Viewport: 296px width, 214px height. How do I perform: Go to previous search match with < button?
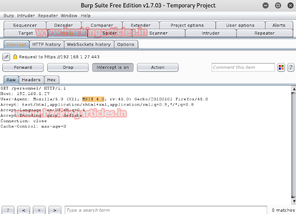point(24,210)
